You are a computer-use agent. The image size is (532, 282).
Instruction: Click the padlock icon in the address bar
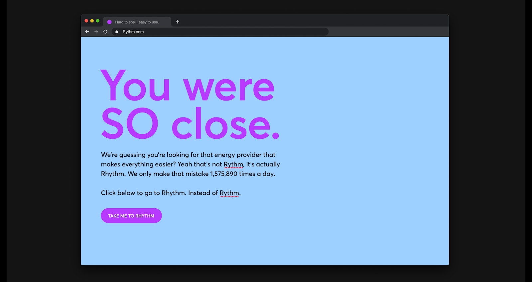[x=117, y=32]
